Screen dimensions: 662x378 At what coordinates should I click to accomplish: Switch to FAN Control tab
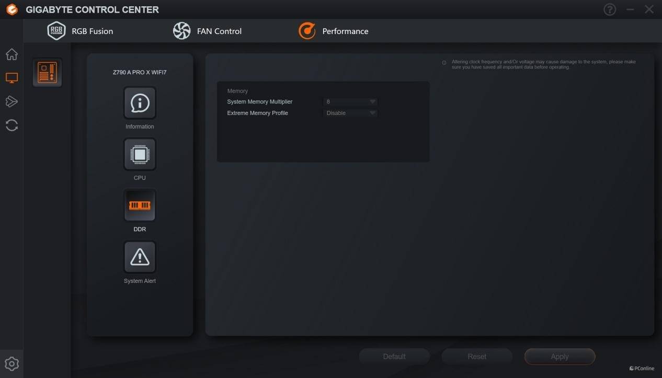click(208, 31)
